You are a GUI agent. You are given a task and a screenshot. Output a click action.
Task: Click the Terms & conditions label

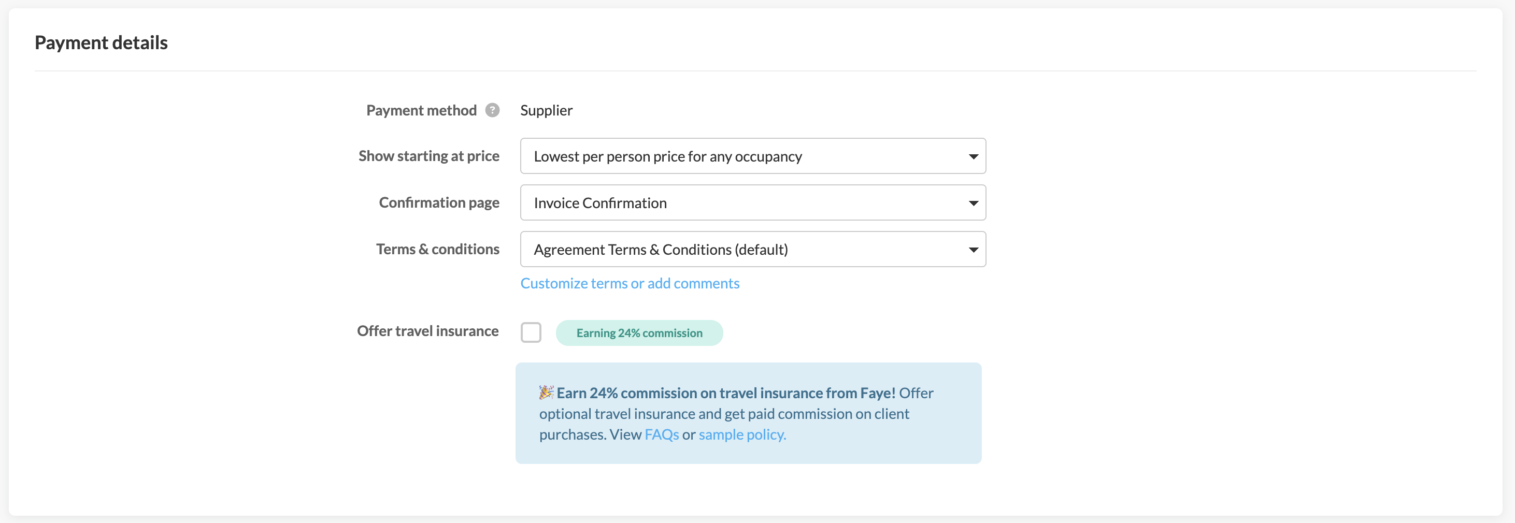438,249
